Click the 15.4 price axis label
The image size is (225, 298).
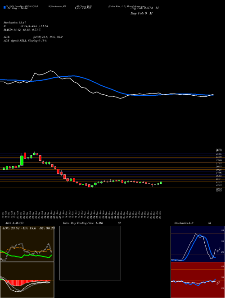pos(219,179)
